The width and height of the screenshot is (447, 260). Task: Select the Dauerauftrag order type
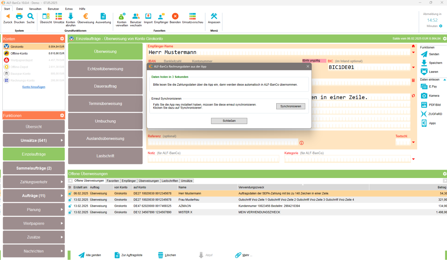(x=105, y=86)
